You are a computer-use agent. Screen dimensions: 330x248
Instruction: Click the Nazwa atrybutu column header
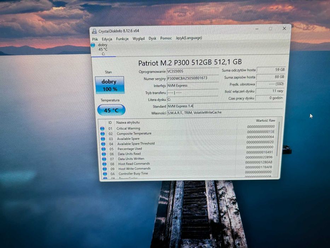128,122
